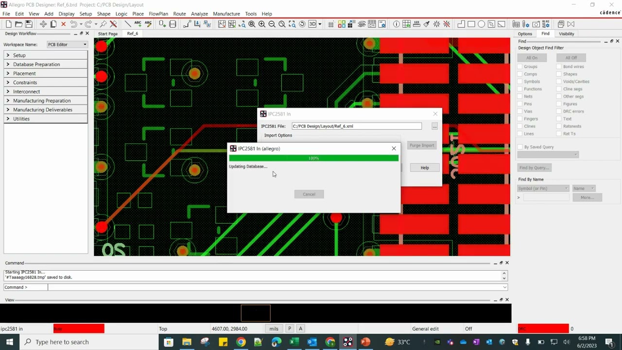
Task: Select the Add Line tool
Action: 128,24
